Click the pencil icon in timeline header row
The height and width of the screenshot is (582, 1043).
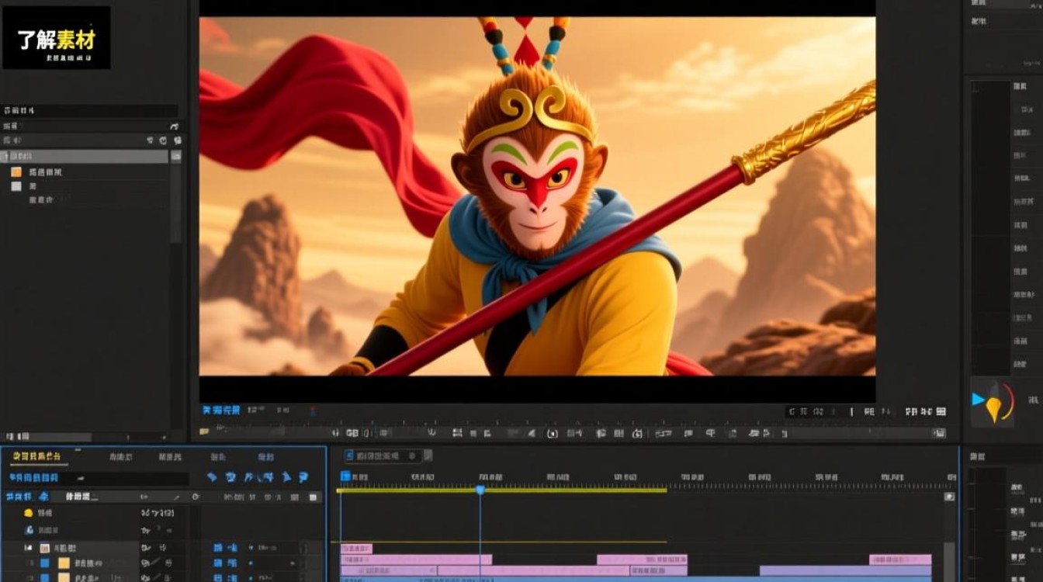(176, 497)
